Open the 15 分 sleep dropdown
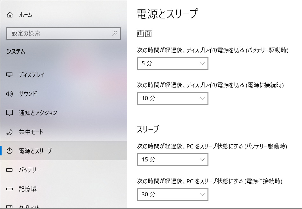Image resolution: width=302 pixels, height=209 pixels. tap(172, 160)
